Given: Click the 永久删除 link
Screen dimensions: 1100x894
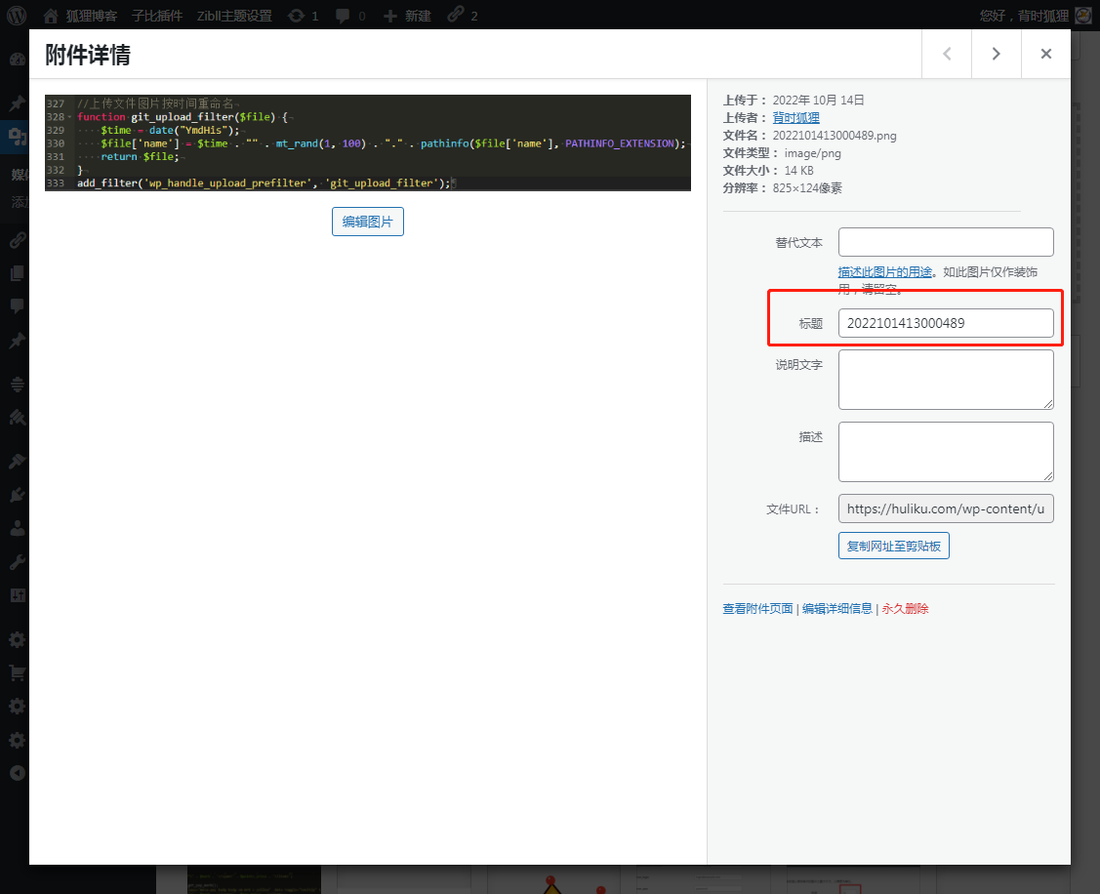Looking at the screenshot, I should click(905, 608).
